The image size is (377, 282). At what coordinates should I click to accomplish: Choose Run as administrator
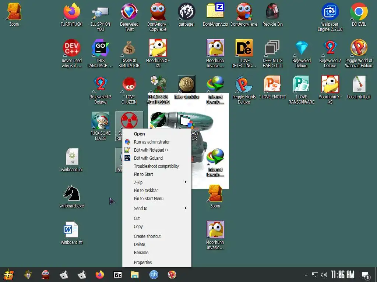click(157, 142)
